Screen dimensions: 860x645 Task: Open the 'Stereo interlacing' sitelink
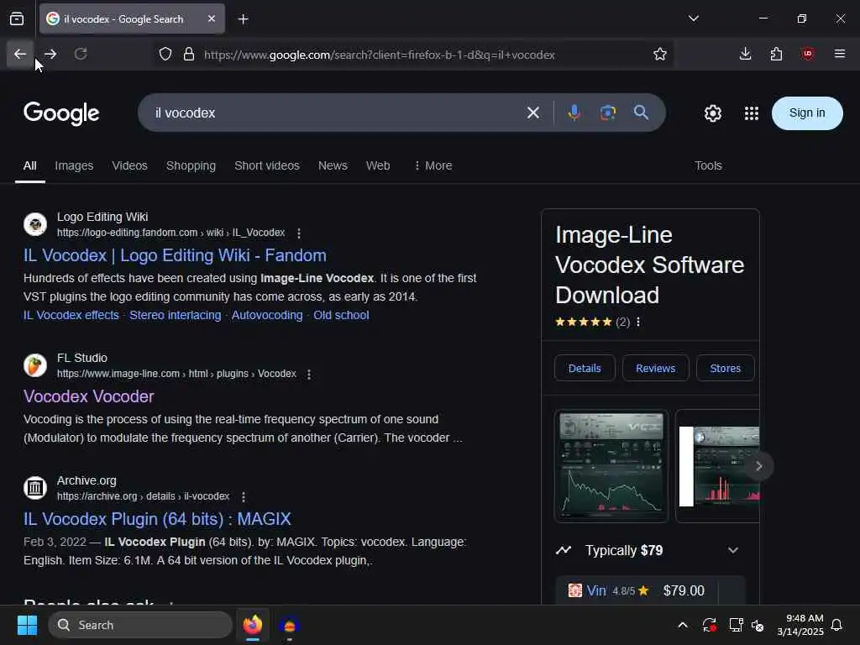pyautogui.click(x=175, y=316)
